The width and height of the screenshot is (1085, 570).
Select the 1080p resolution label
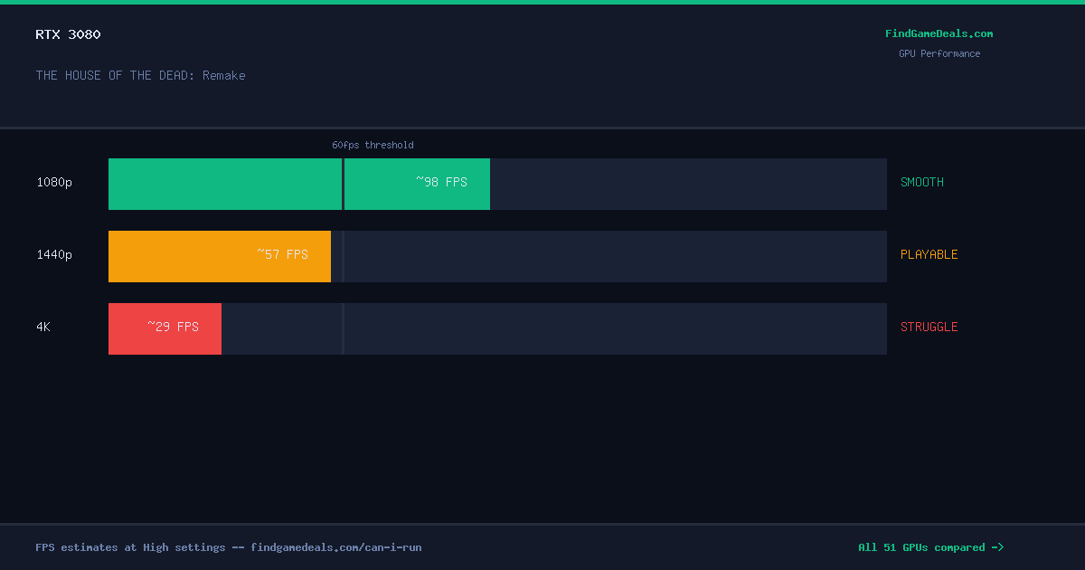(54, 182)
